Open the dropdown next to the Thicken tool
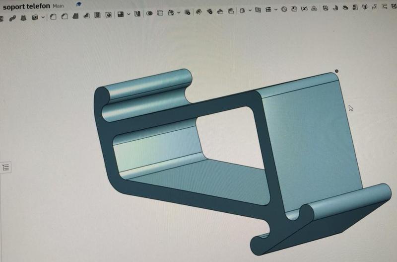The image size is (397, 262). pos(43,17)
